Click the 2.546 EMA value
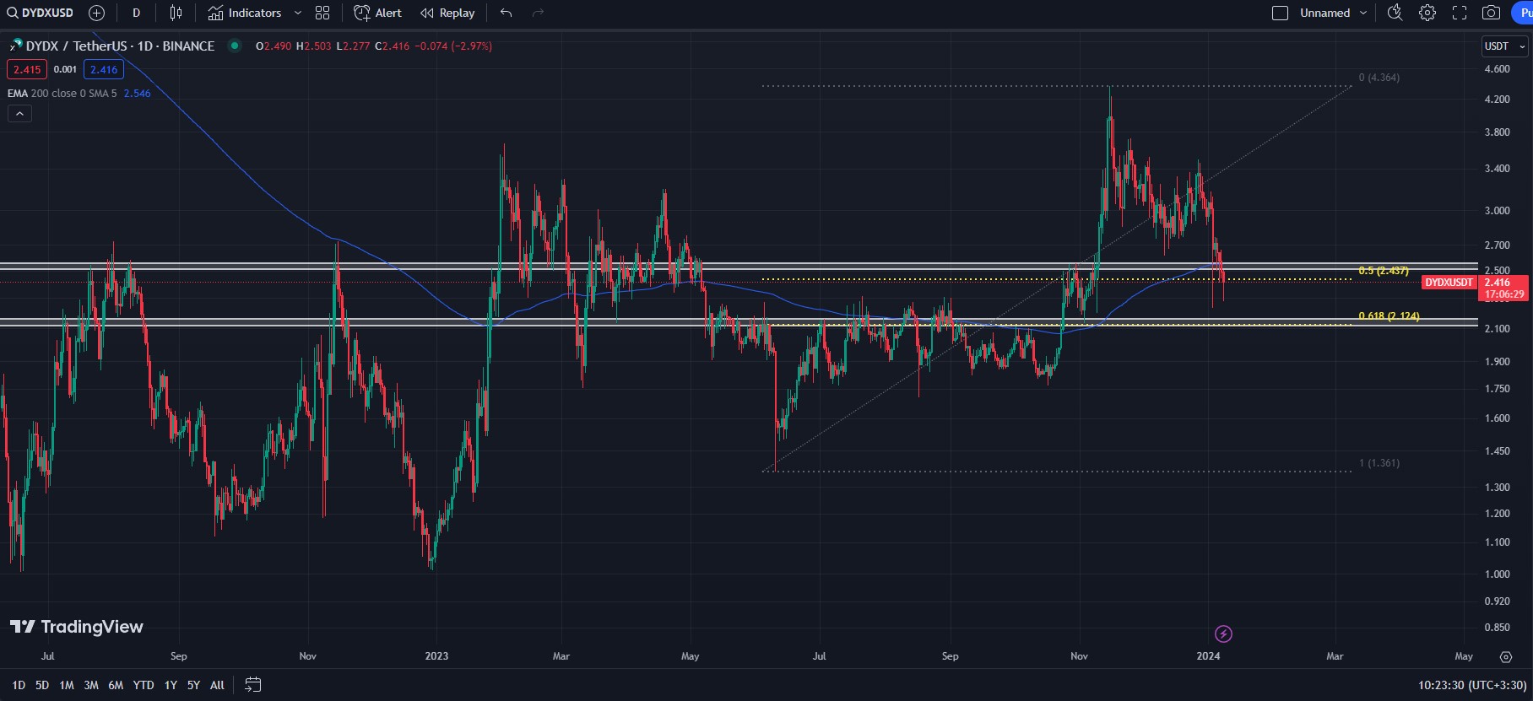Viewport: 1533px width, 701px height. (x=137, y=94)
